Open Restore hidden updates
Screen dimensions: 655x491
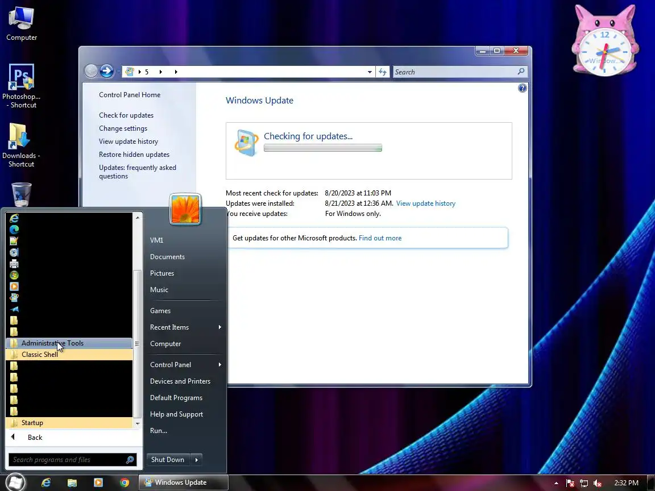click(134, 155)
